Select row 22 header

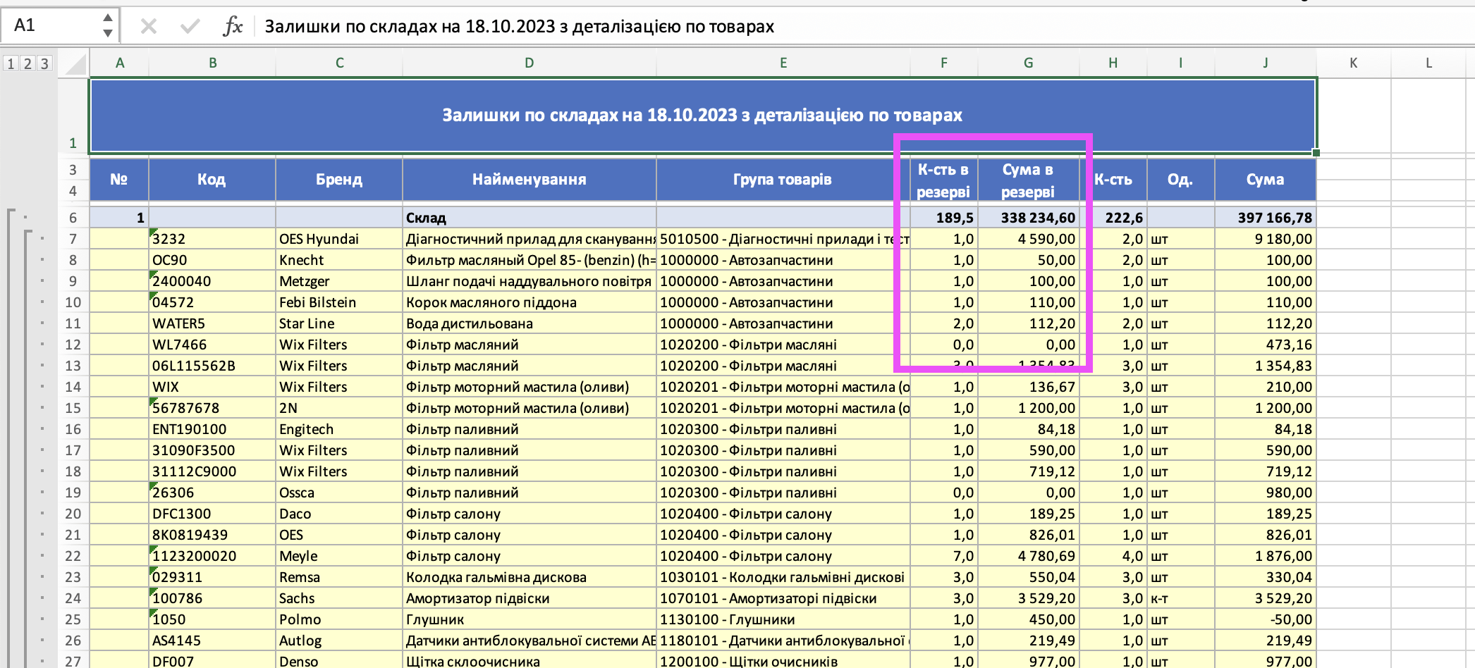point(73,556)
